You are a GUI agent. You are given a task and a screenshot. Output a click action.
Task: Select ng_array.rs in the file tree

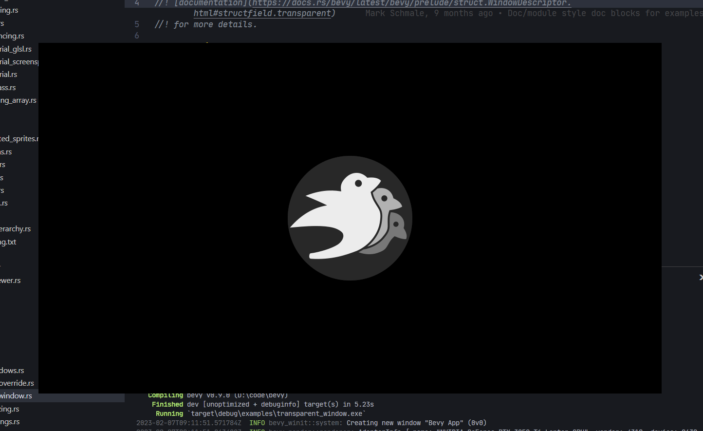18,100
